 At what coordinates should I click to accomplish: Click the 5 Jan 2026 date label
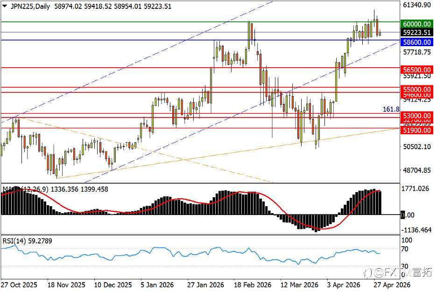pos(157,285)
